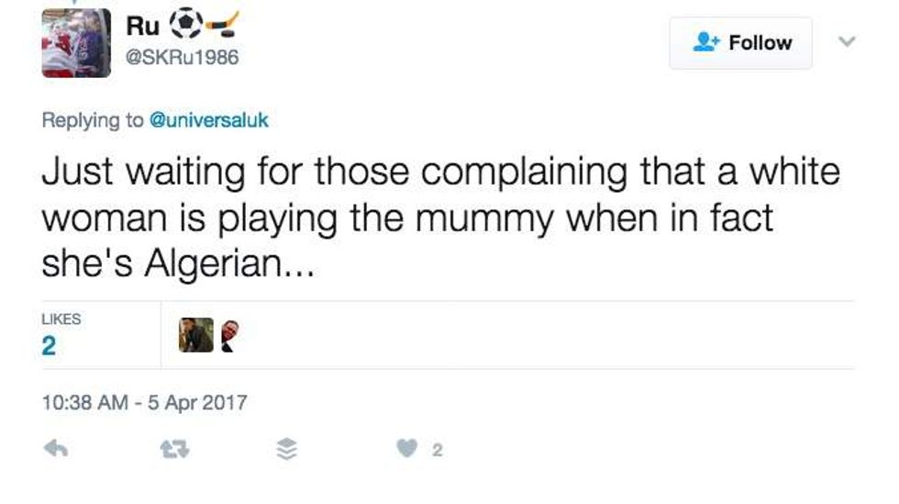
Task: Click the "Replying to" text
Action: point(94,120)
